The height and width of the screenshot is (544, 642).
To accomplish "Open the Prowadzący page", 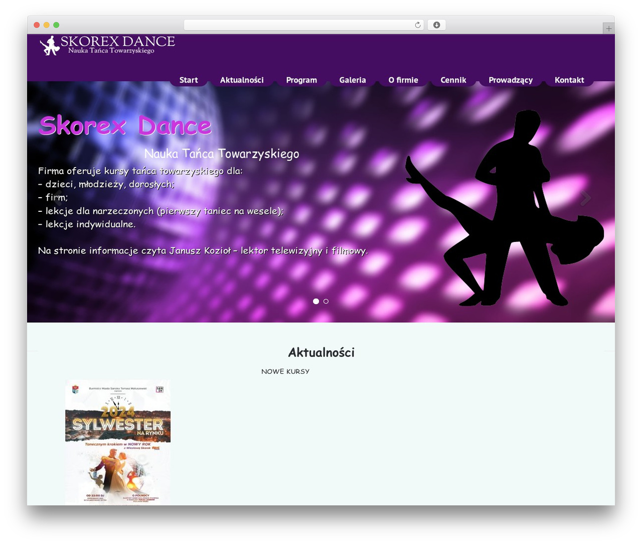I will 511,80.
